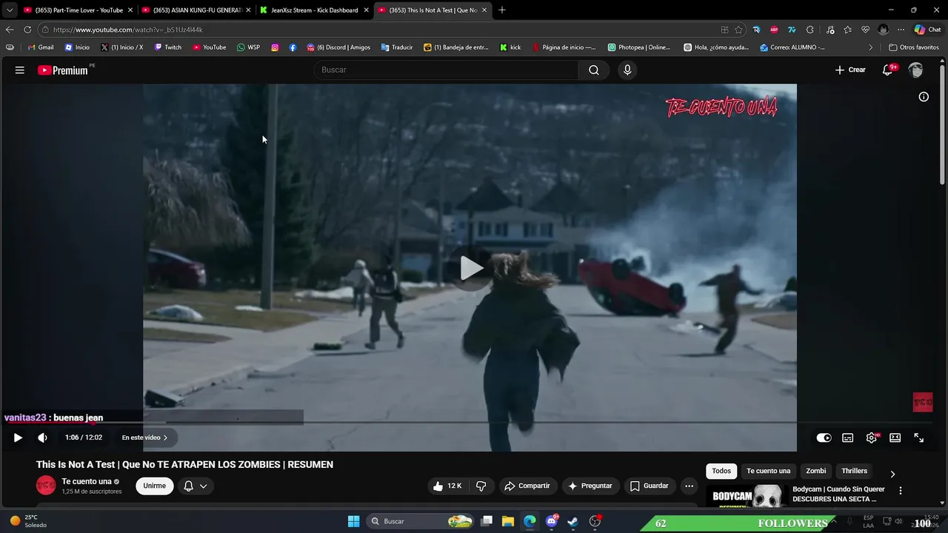
Task: Go to the YouTube Premium home logo
Action: tap(63, 70)
